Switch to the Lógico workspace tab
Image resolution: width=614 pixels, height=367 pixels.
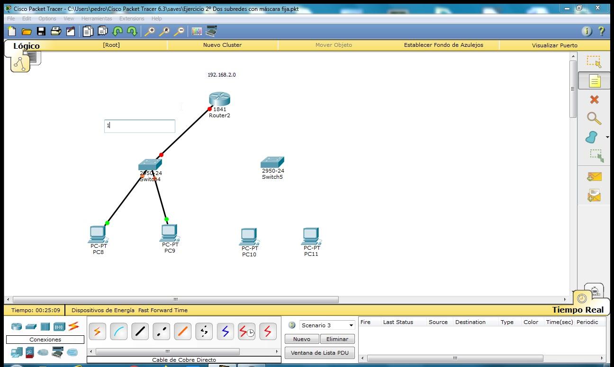tap(27, 46)
